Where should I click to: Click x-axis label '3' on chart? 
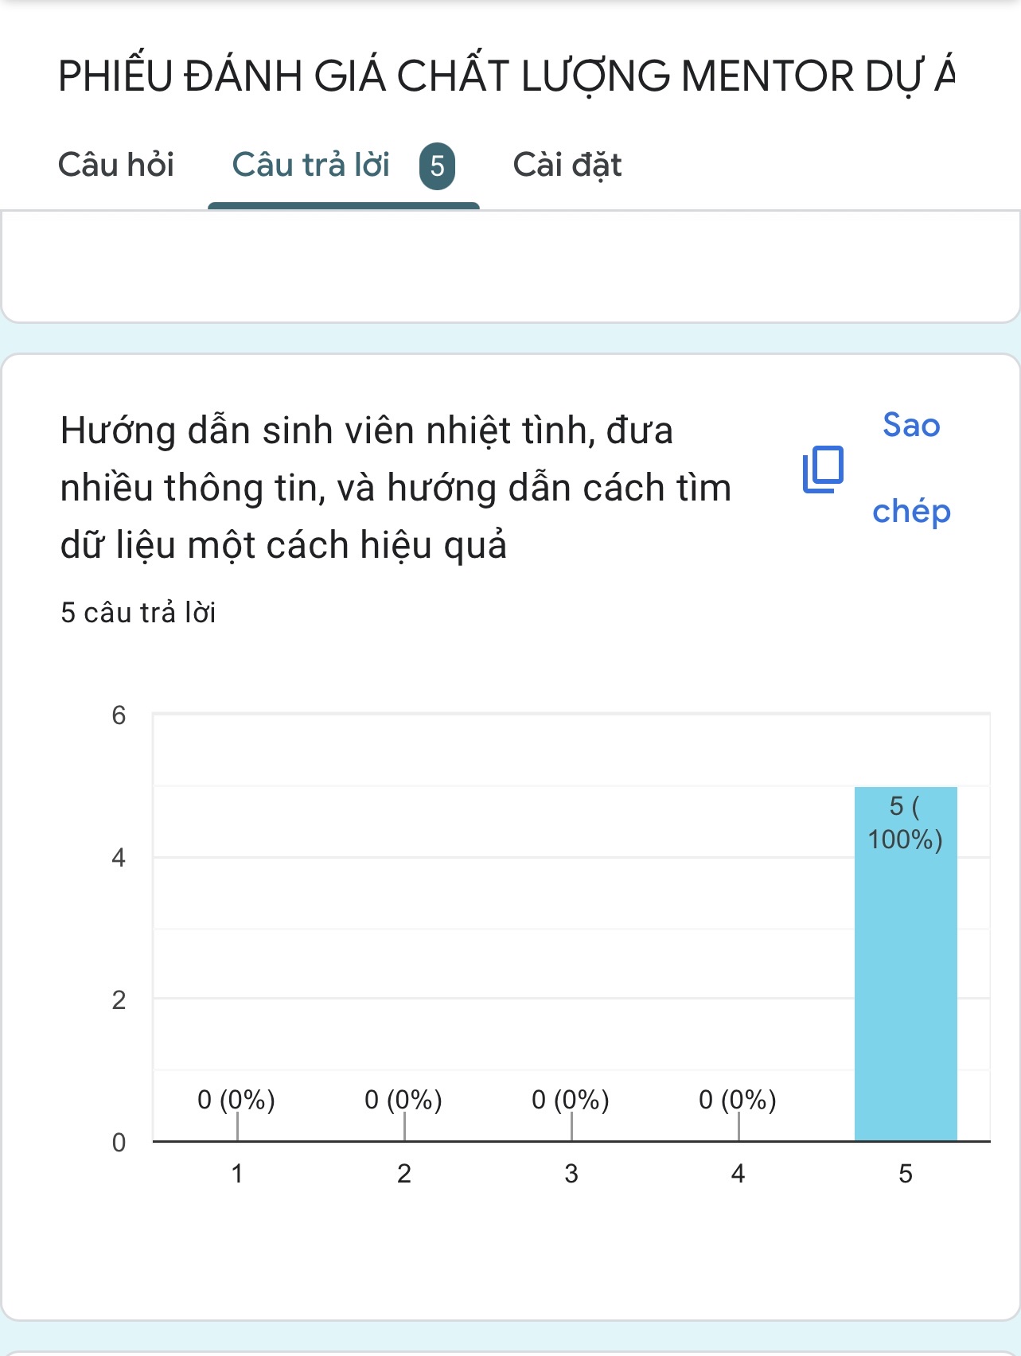pyautogui.click(x=571, y=1174)
